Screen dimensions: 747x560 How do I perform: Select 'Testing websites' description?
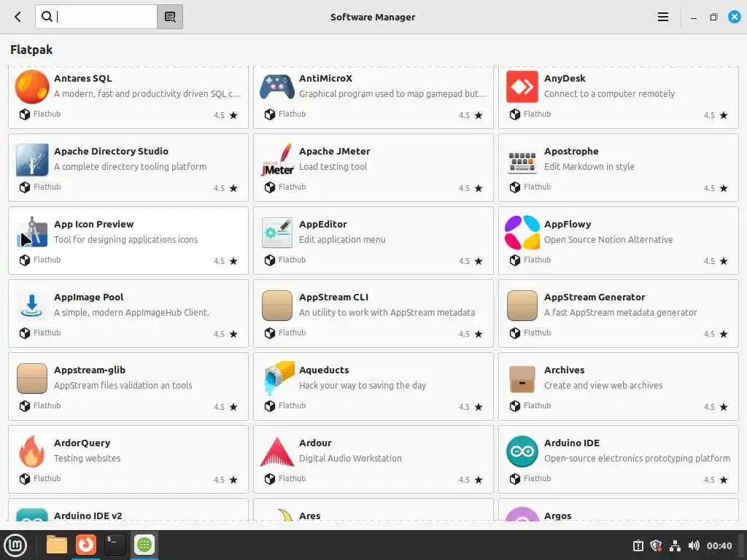(88, 458)
